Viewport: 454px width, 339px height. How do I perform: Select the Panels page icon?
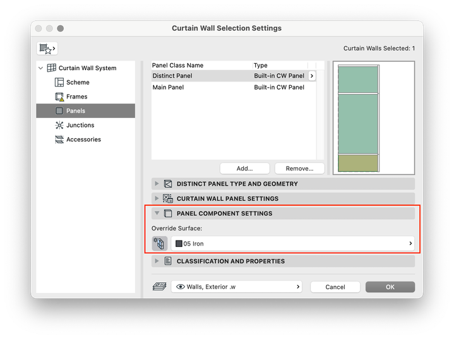tap(59, 111)
